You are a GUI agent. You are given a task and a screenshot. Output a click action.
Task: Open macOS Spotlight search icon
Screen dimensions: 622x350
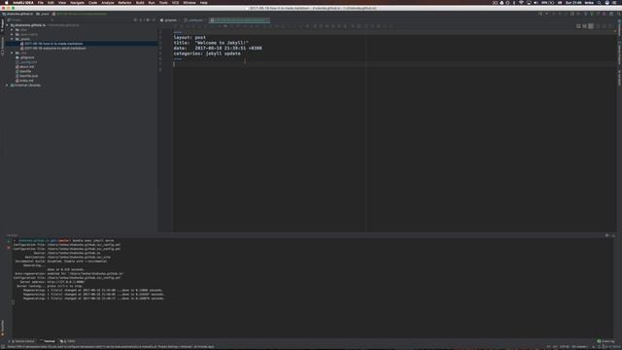pyautogui.click(x=600, y=2)
